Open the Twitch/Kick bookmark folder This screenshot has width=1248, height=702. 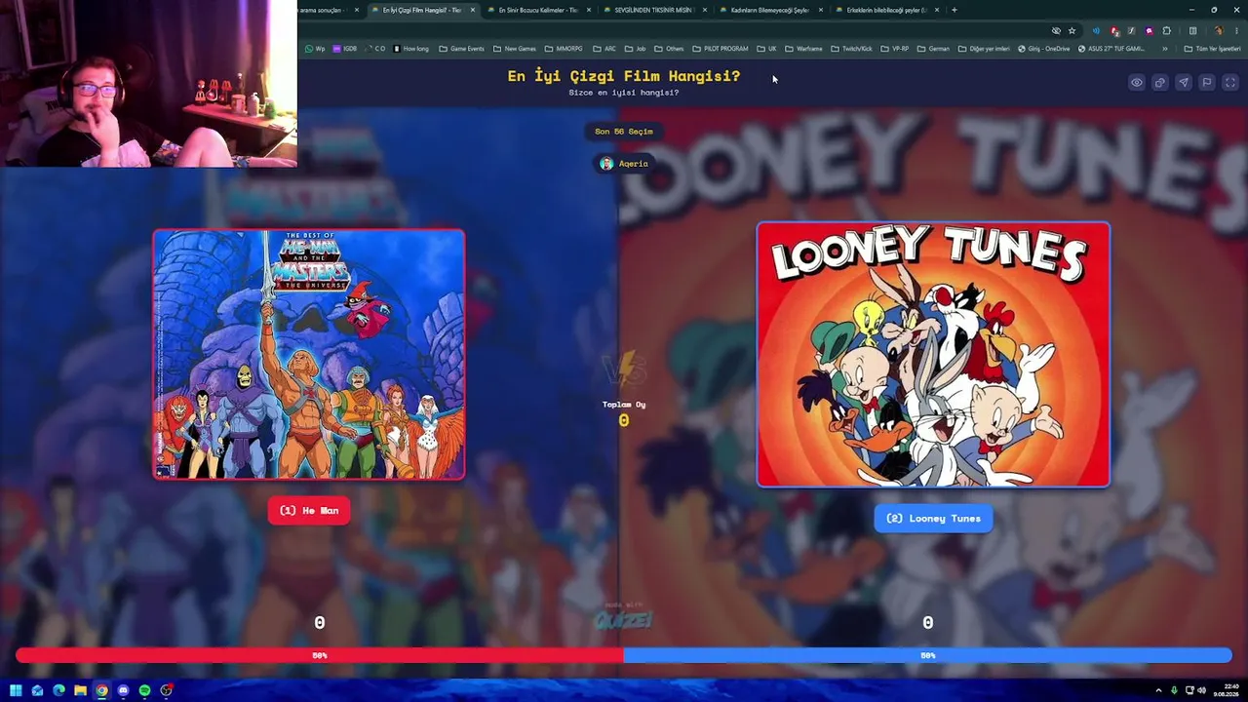tap(852, 49)
